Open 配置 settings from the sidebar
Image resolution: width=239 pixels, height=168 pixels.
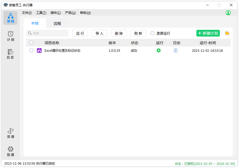point(10,151)
